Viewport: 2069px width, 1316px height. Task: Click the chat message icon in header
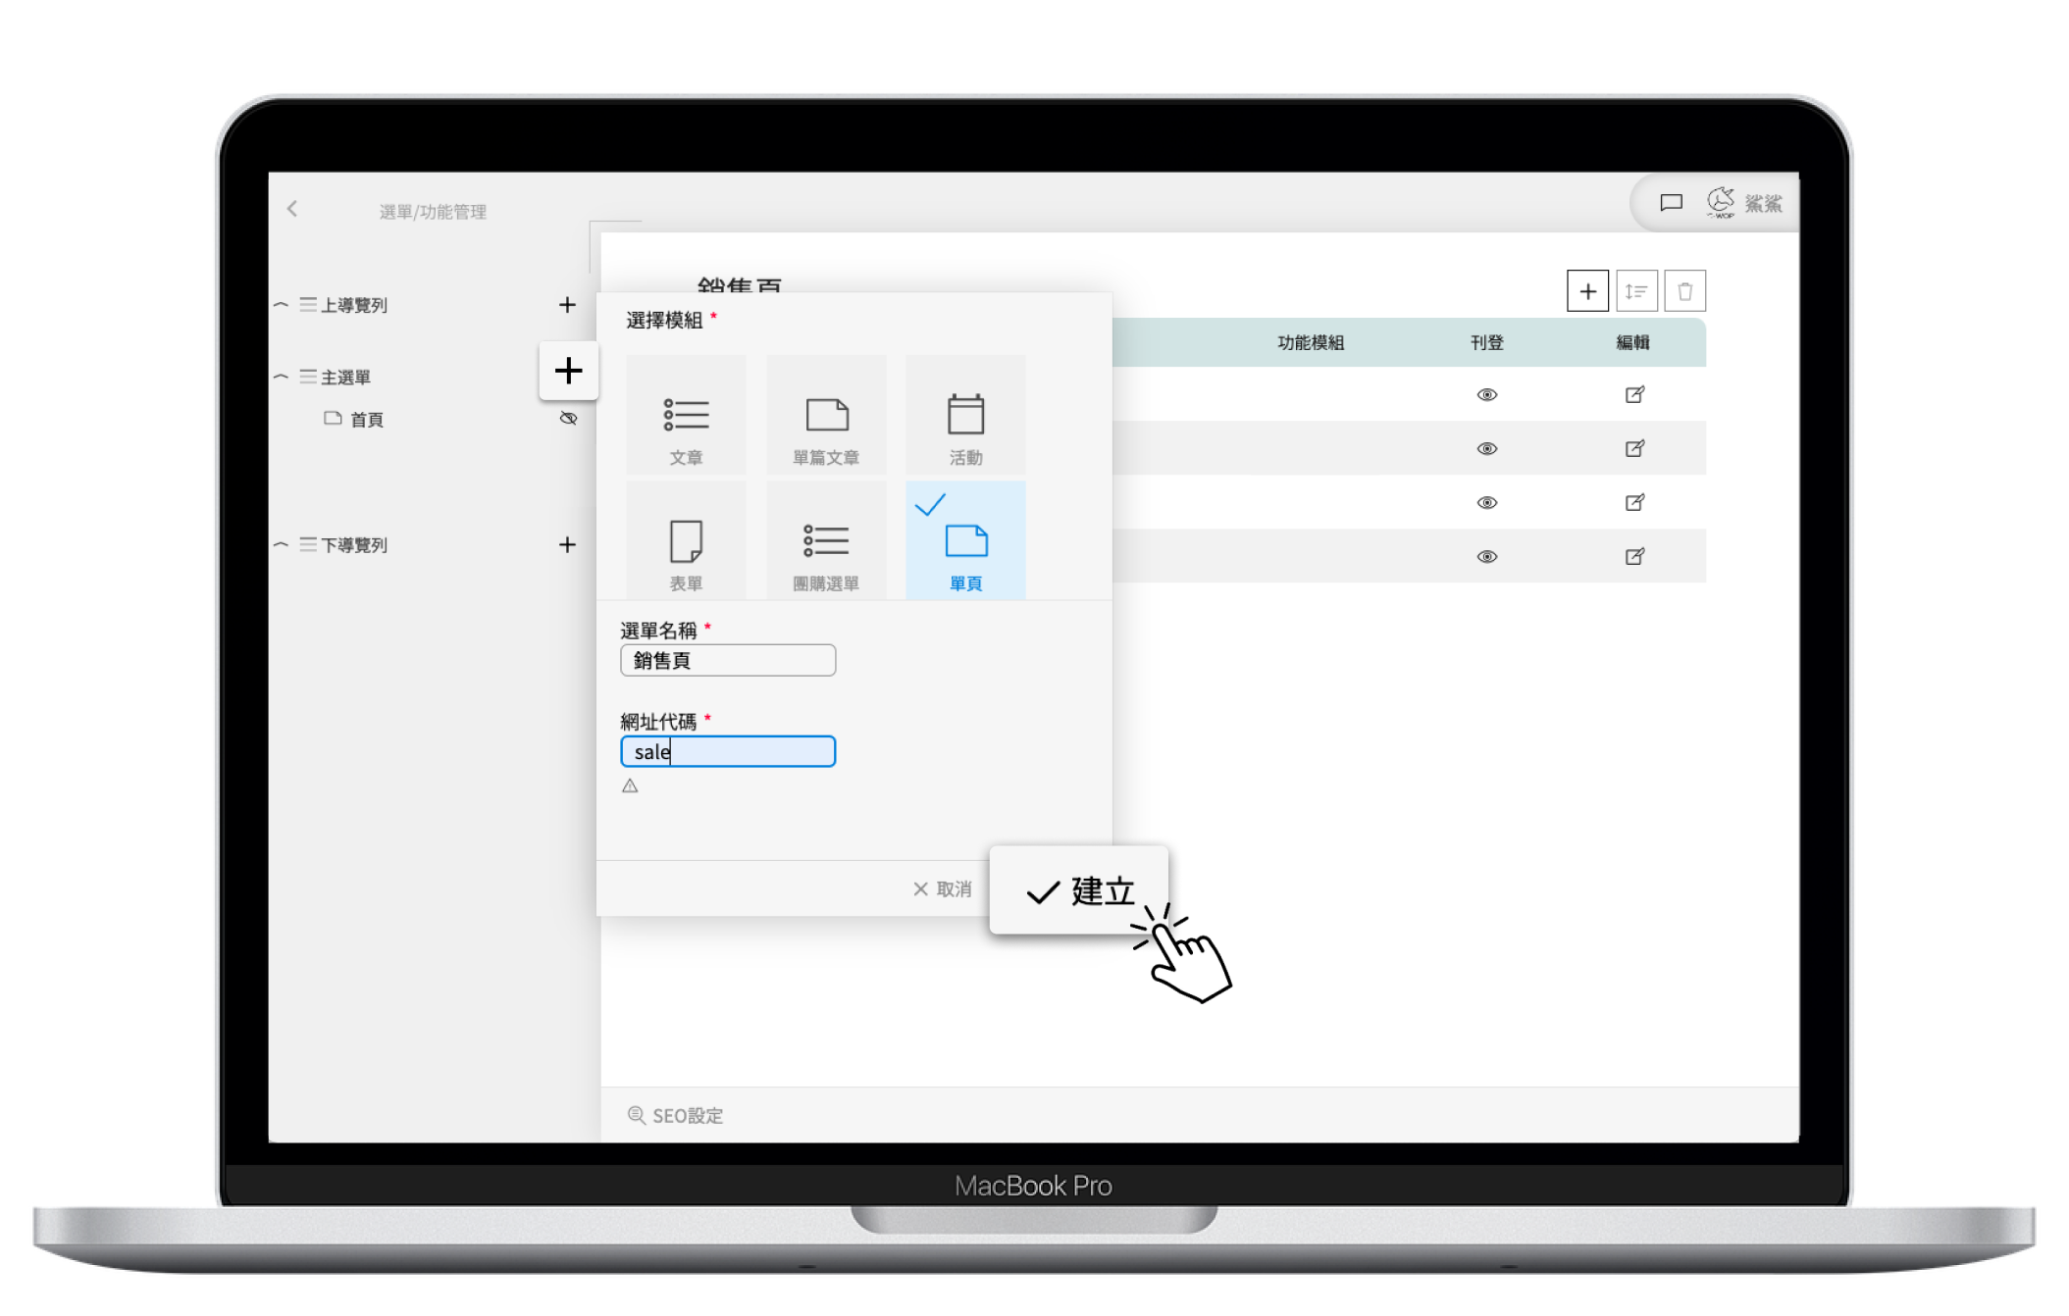[1671, 203]
